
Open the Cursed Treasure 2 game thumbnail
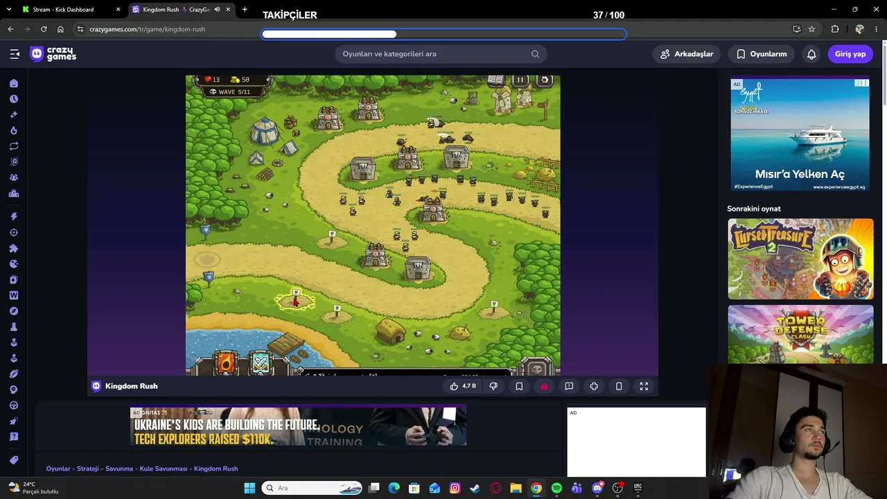point(800,259)
